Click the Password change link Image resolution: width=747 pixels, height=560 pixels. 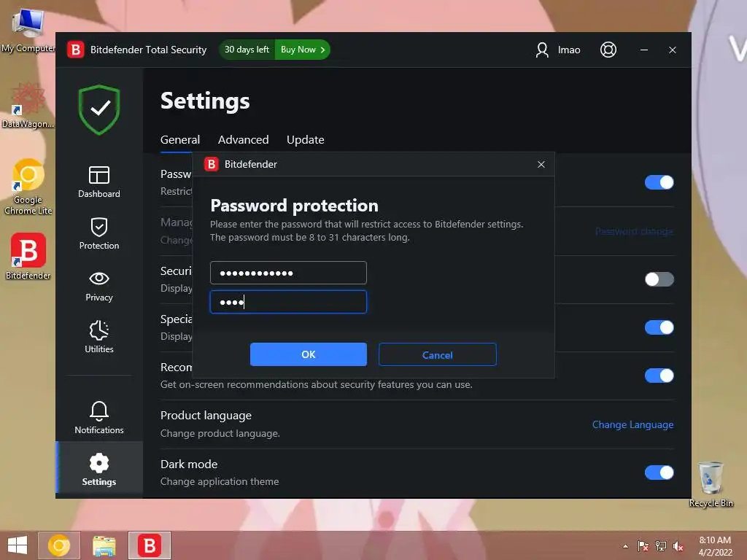point(634,231)
